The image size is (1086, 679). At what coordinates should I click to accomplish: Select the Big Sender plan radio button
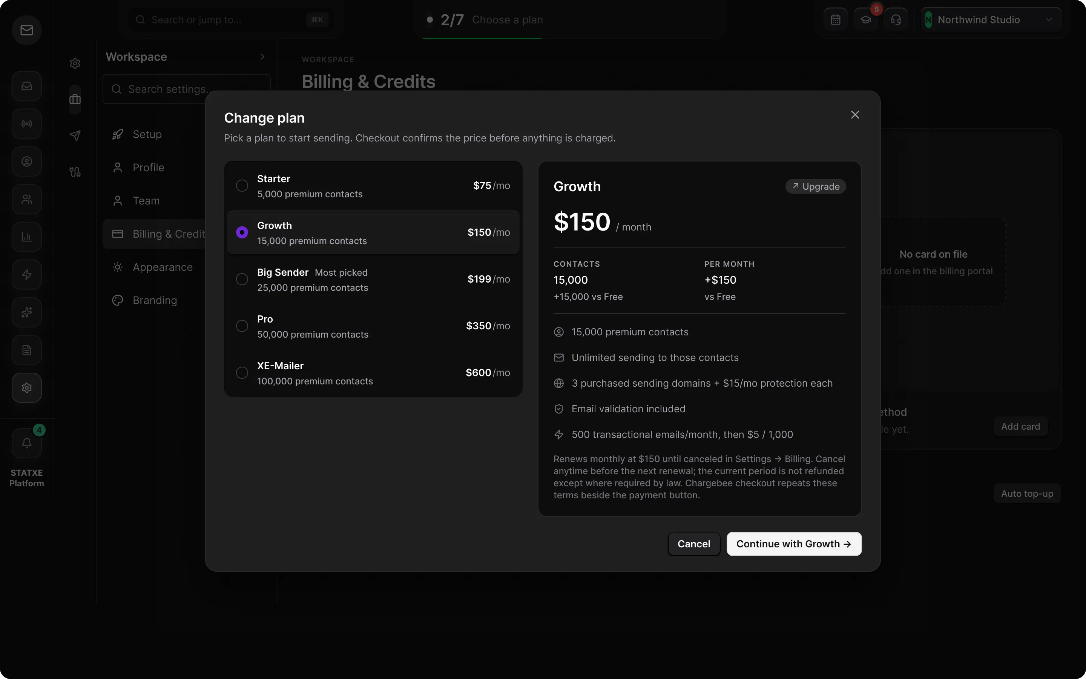point(242,279)
